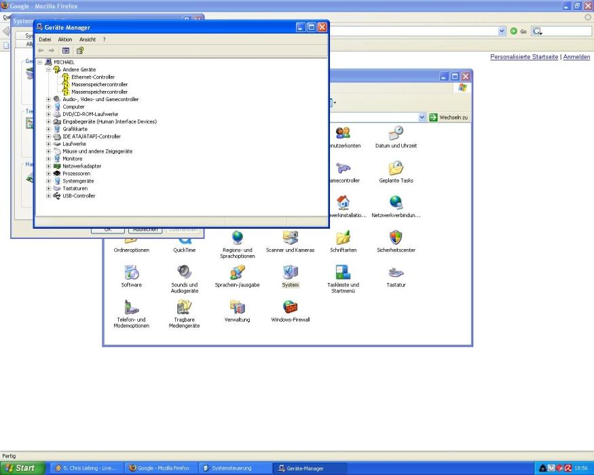Switch to Chris Liebing taskbar item
Screen dimensions: 594x475
point(87,468)
